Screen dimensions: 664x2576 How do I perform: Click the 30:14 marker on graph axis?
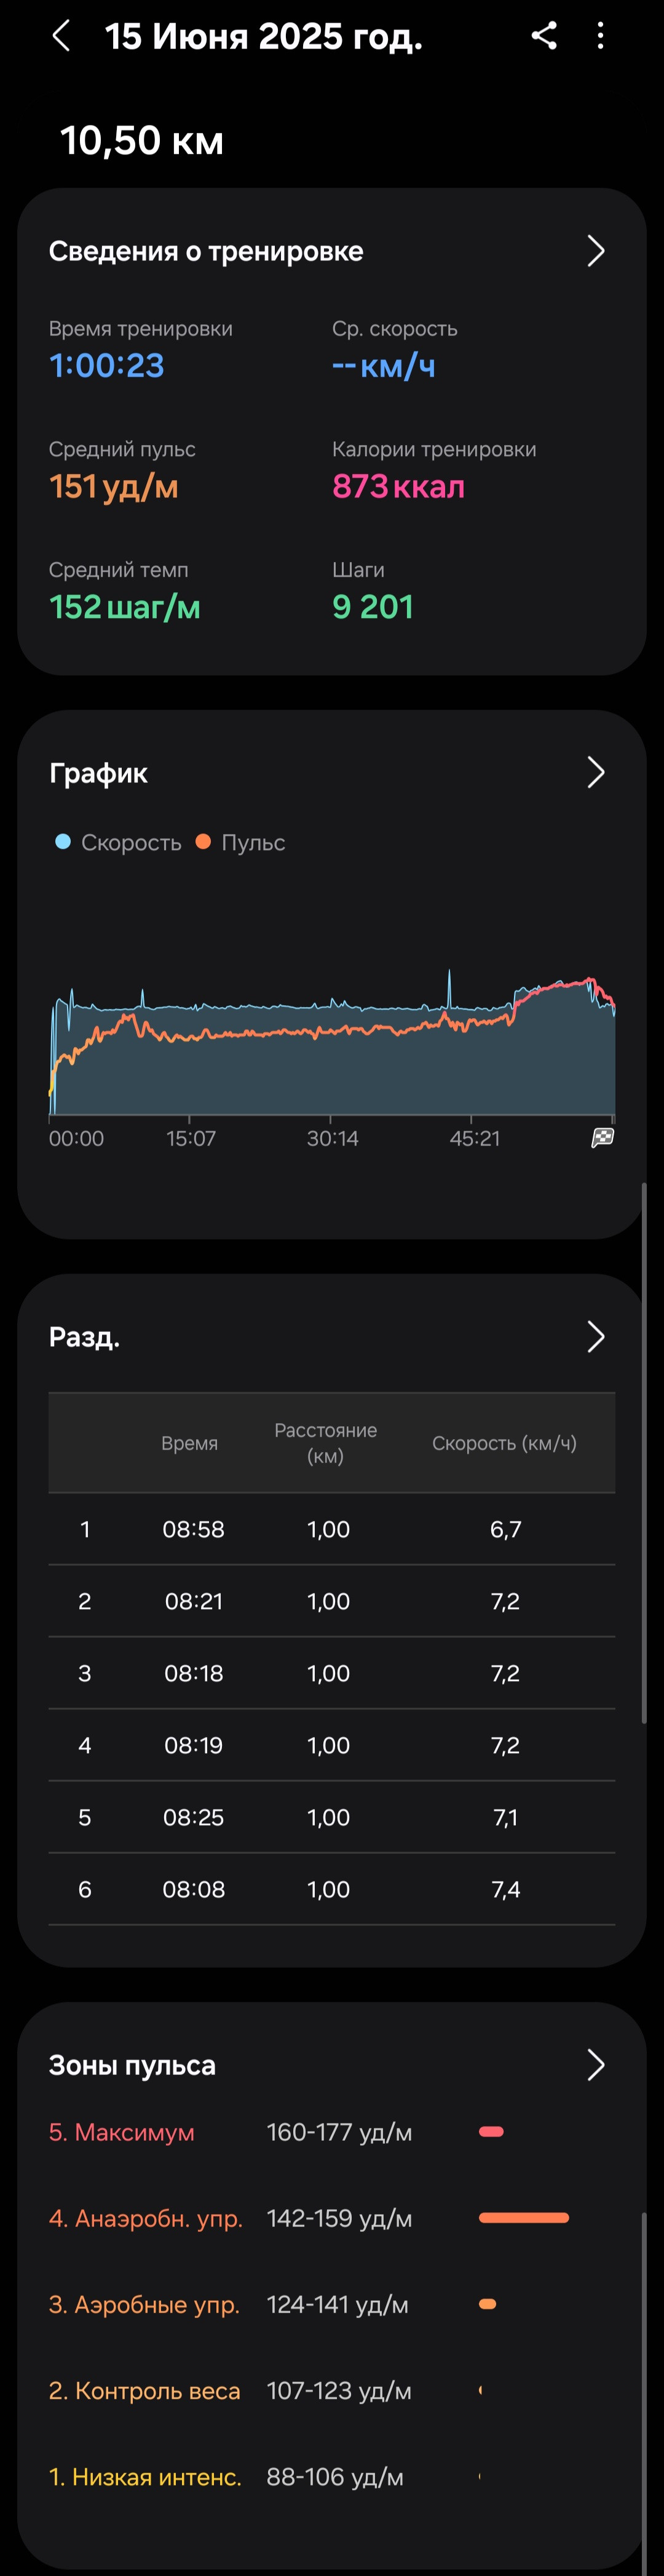333,1138
